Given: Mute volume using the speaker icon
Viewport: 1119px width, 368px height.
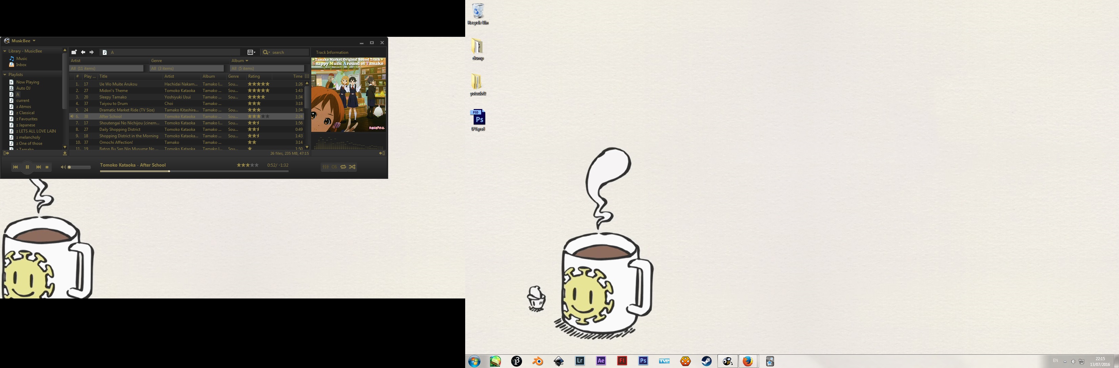Looking at the screenshot, I should pos(63,167).
